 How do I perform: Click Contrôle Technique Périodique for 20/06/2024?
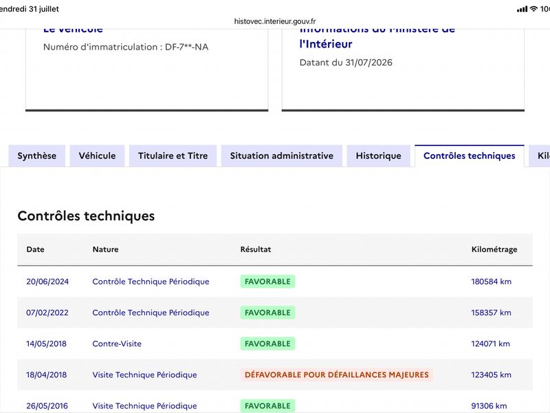point(151,282)
